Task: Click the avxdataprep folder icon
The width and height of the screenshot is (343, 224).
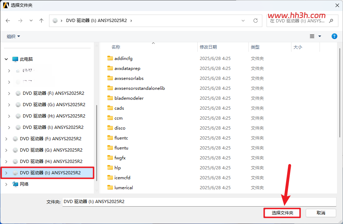Action: (110, 68)
